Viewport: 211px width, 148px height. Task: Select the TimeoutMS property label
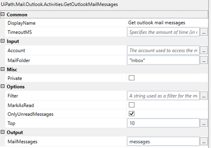(x=20, y=32)
